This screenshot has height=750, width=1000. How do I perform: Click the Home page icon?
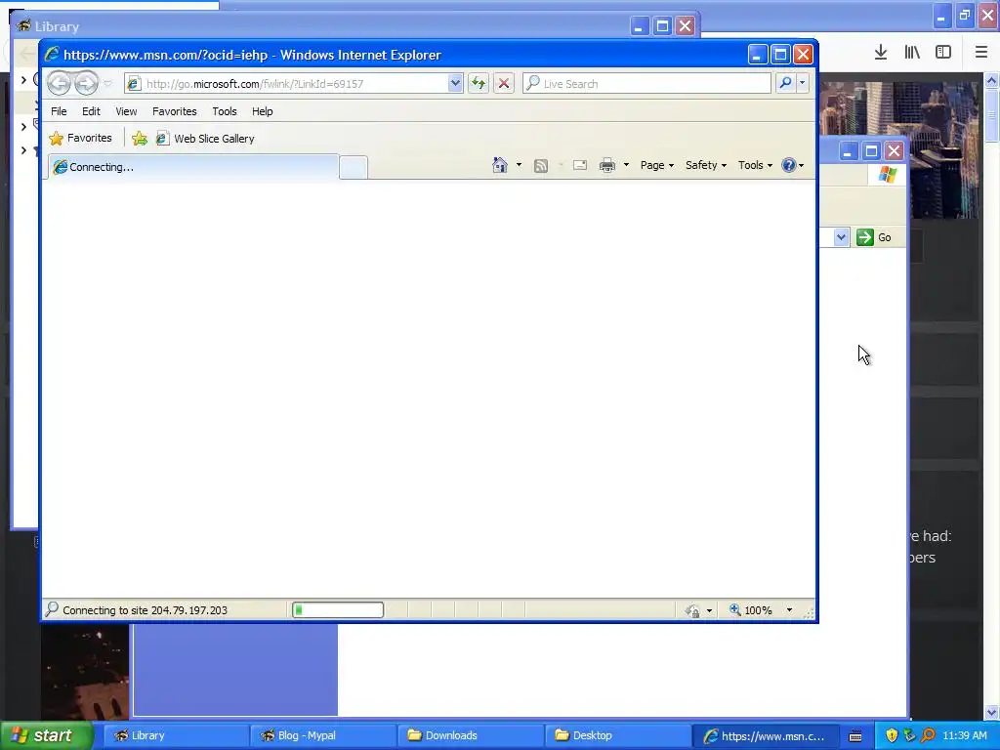pyautogui.click(x=499, y=165)
